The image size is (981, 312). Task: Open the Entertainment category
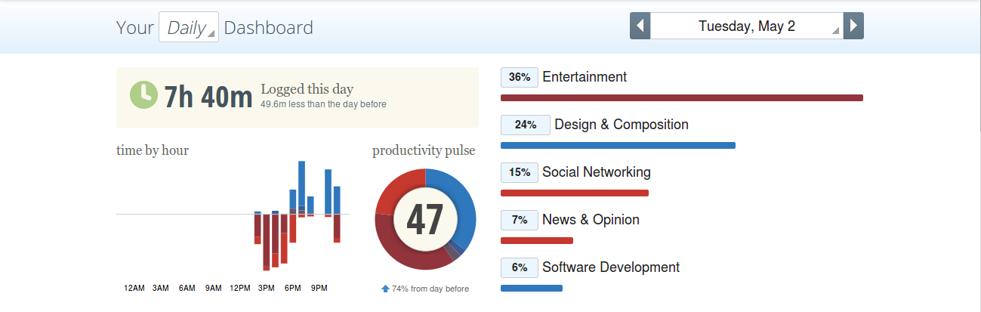point(585,77)
